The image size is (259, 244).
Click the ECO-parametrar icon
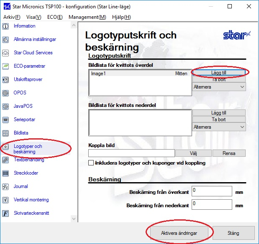click(x=5, y=66)
